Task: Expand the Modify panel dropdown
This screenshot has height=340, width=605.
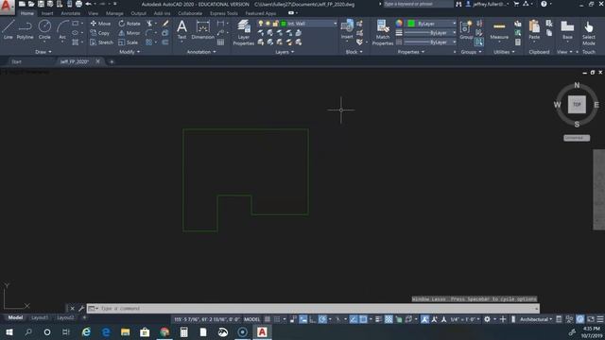Action: [130, 52]
